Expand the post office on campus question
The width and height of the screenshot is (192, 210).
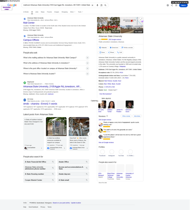pos(56,68)
